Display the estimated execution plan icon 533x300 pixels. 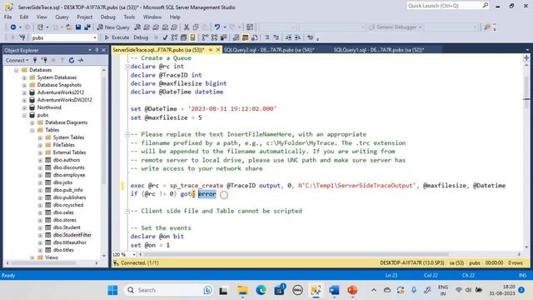[174, 37]
